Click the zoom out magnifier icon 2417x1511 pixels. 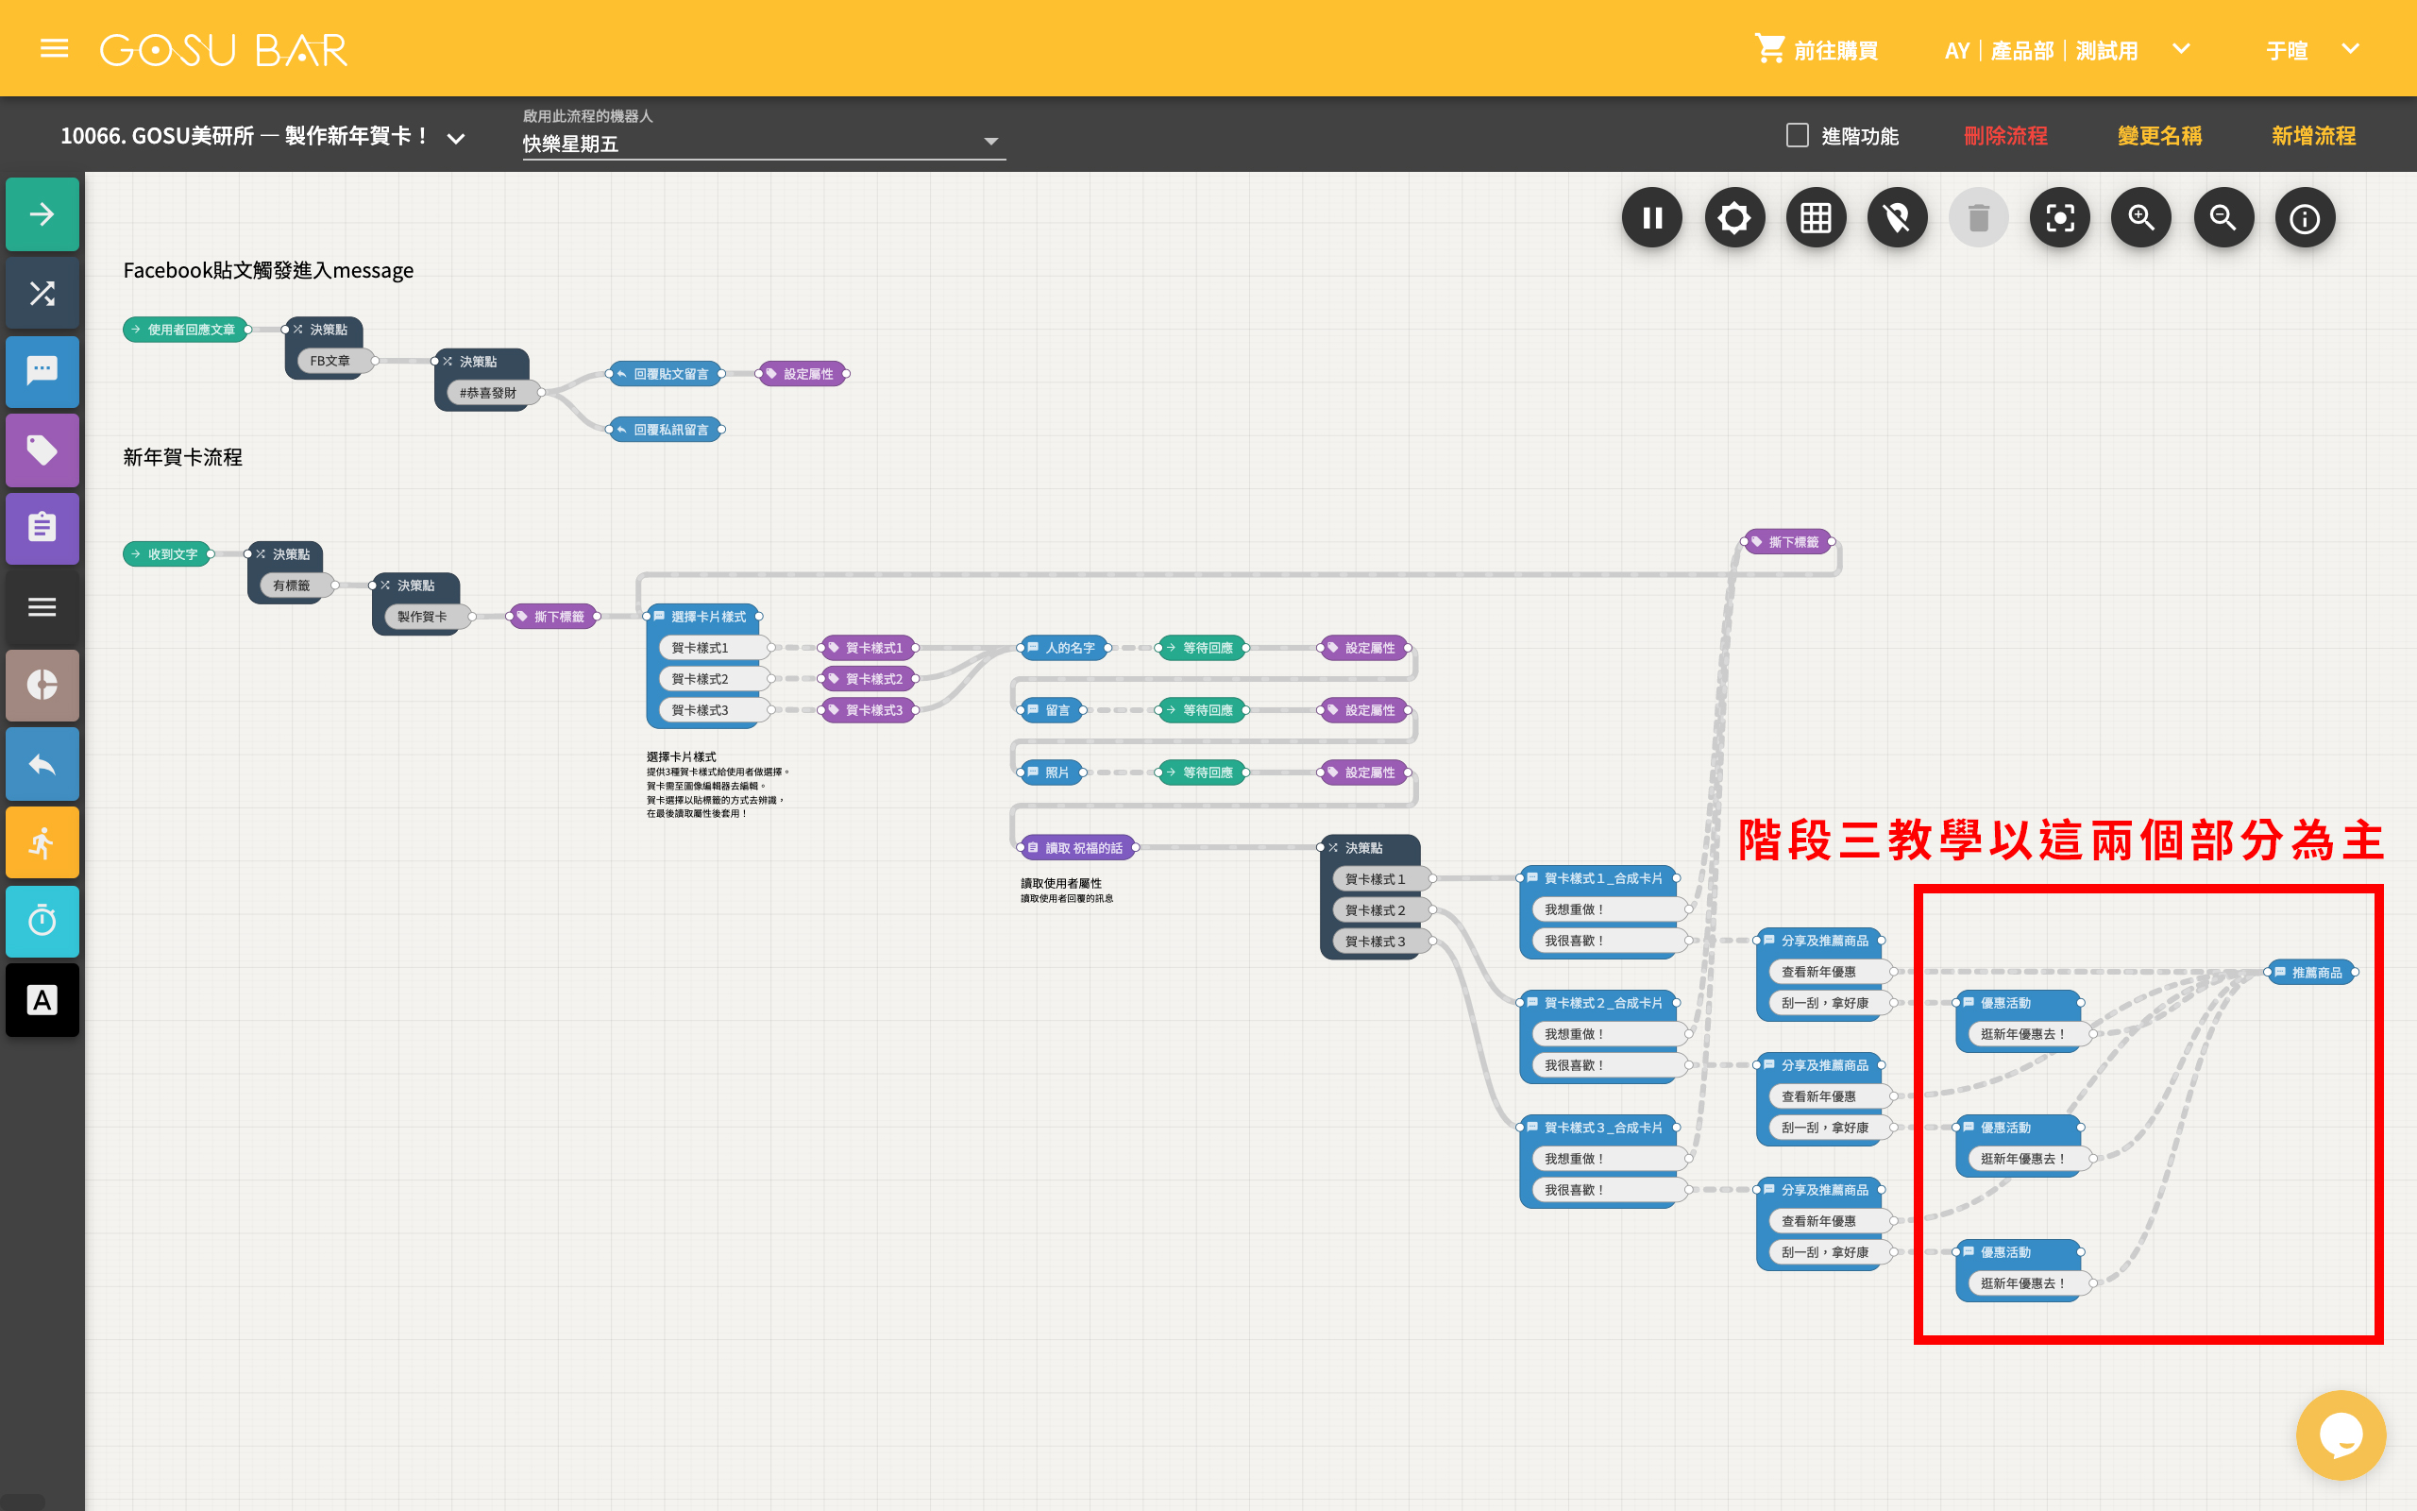pos(2223,218)
